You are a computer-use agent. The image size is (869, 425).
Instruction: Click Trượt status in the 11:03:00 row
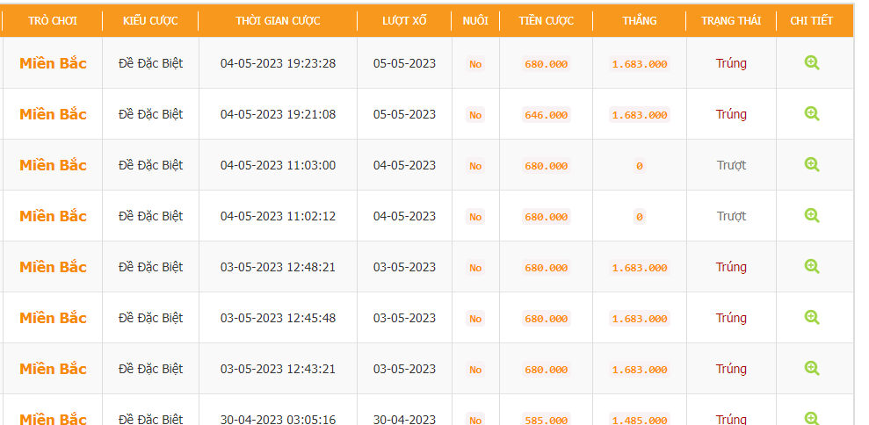[x=731, y=165]
